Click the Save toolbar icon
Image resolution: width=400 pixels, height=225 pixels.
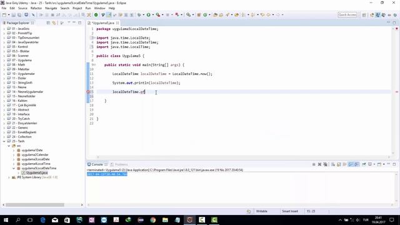point(14,15)
